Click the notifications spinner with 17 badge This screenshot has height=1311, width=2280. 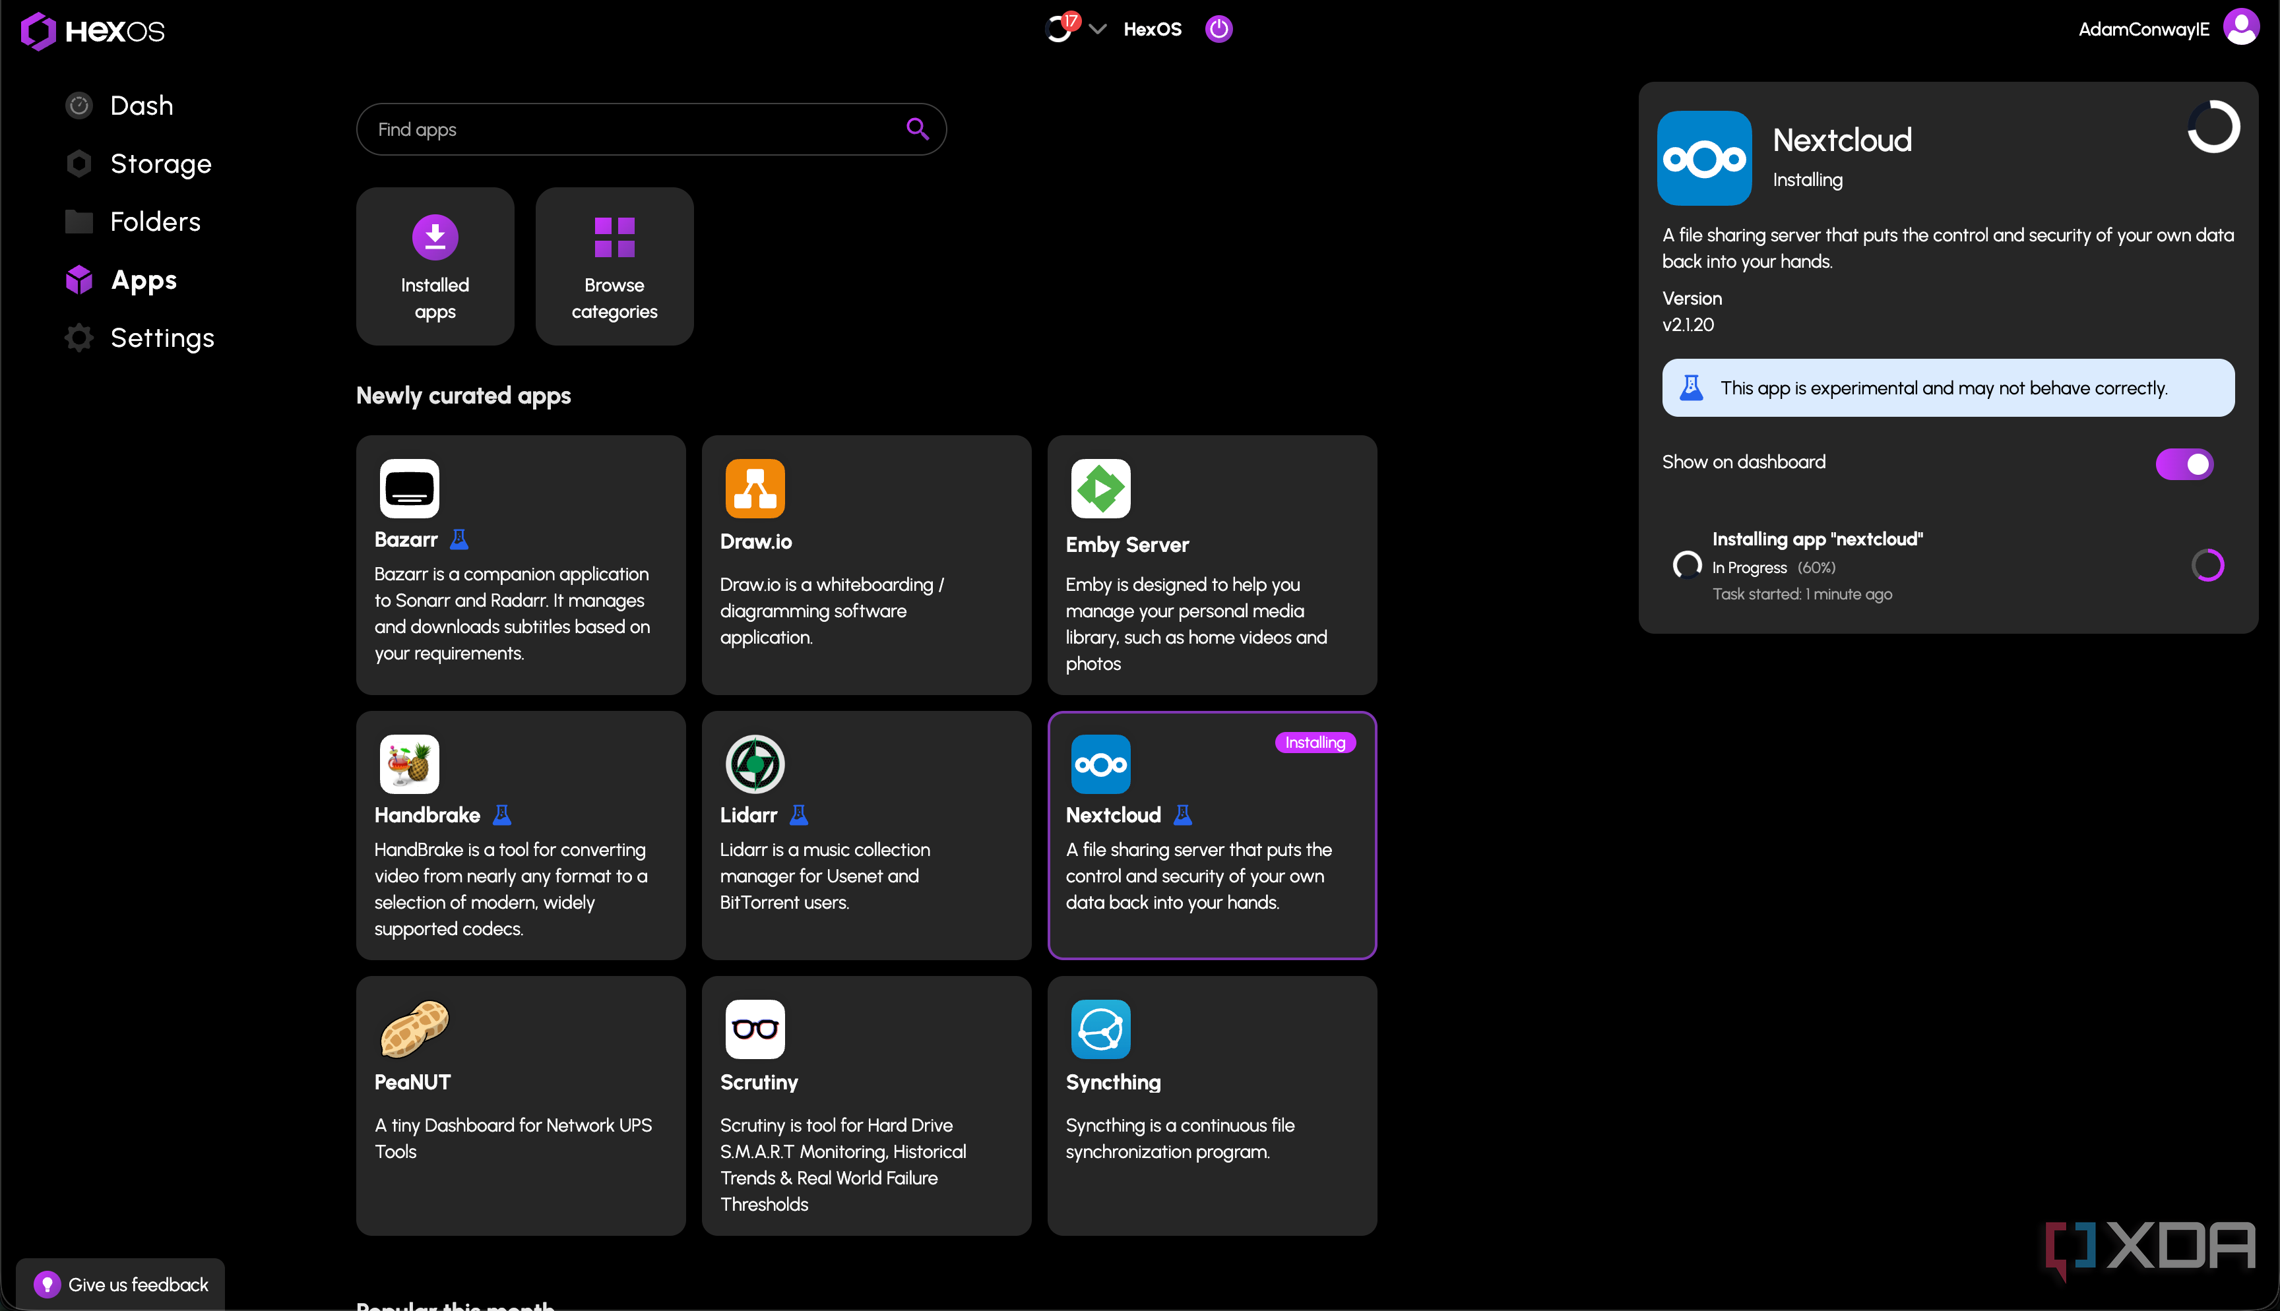1061,28
